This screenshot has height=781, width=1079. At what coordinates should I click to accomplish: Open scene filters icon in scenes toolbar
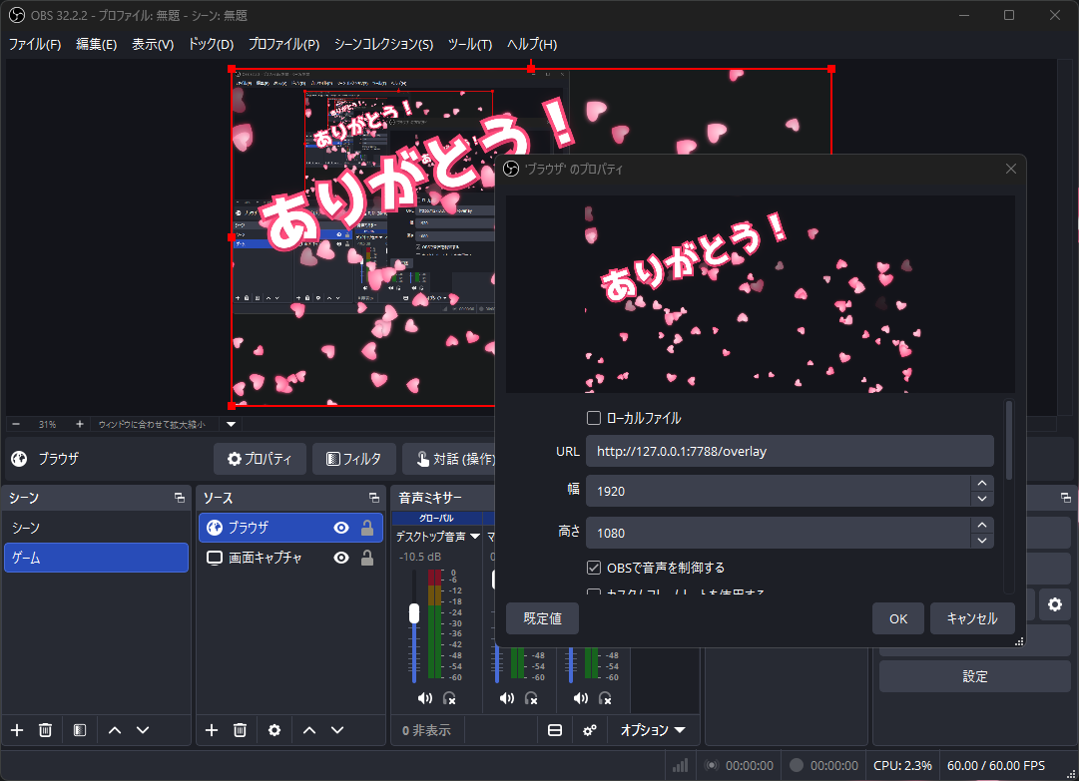click(x=80, y=730)
